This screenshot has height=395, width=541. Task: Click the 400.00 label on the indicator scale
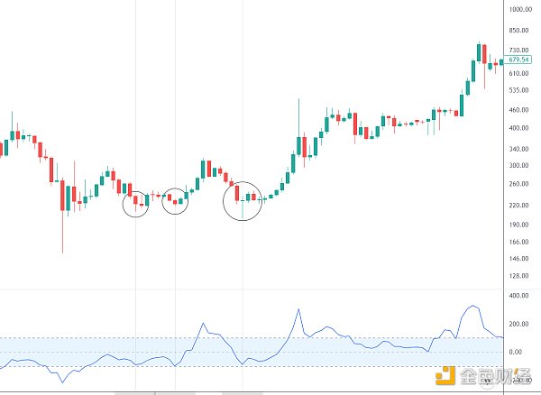[518, 295]
